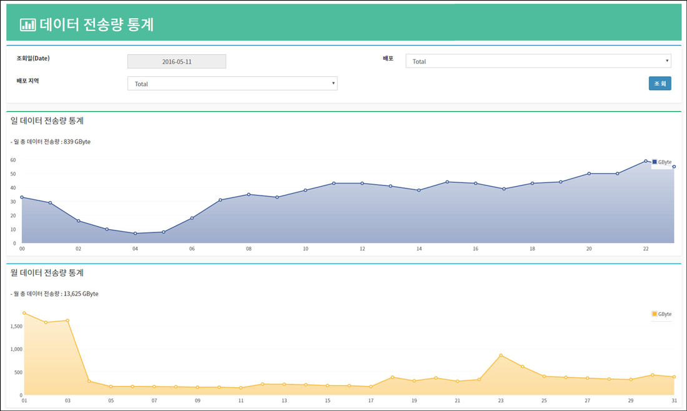Click daily chart data point at hour 16
This screenshot has height=411, width=687.
click(475, 183)
